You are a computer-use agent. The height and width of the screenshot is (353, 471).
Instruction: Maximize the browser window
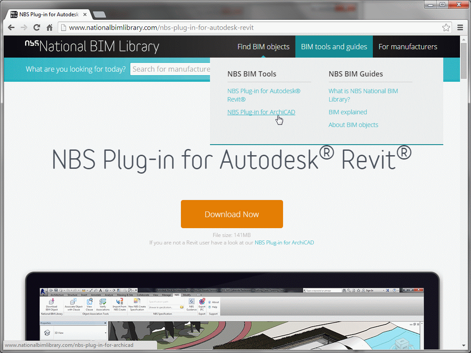point(442,4)
